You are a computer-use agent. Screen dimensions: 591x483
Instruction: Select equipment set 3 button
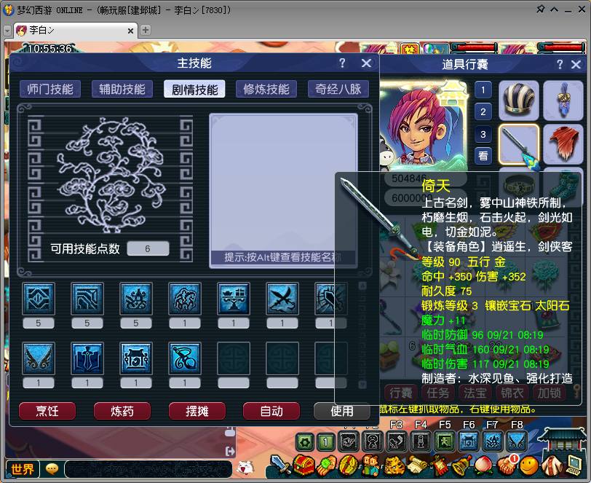point(483,134)
